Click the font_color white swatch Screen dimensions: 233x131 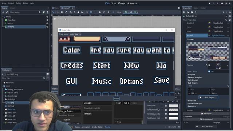click(173, 106)
